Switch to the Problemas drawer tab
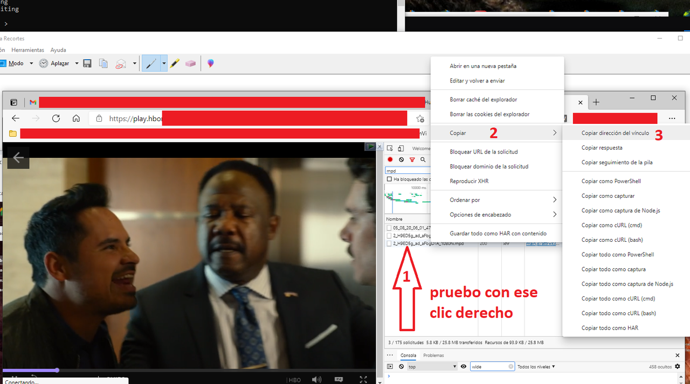The width and height of the screenshot is (690, 384). click(x=433, y=355)
